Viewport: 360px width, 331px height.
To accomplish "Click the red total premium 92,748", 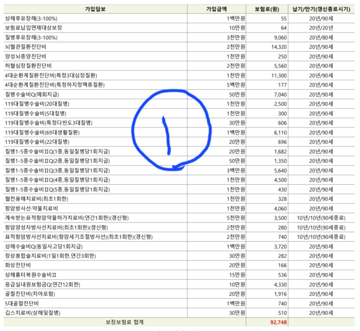I will tap(279, 322).
